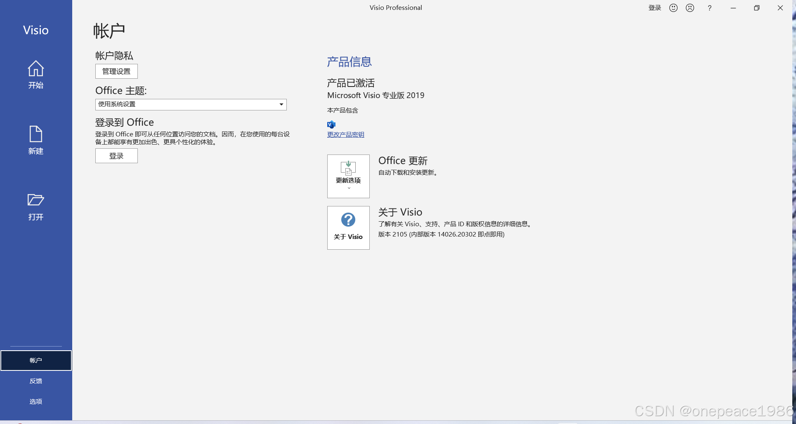
Task: Open the 选项 sidebar item
Action: point(36,402)
